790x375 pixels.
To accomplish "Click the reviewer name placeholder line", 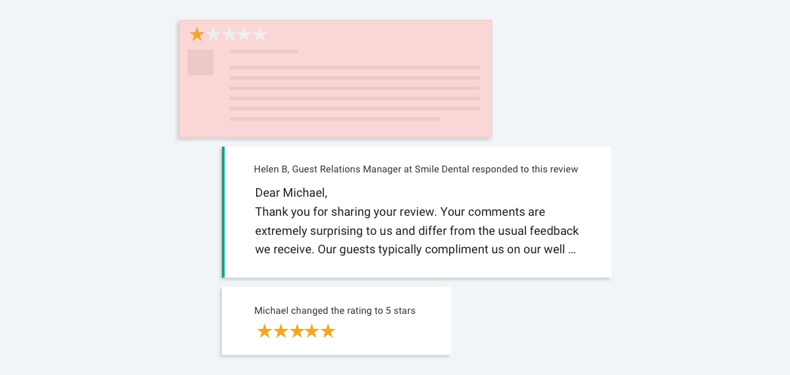I will 263,51.
